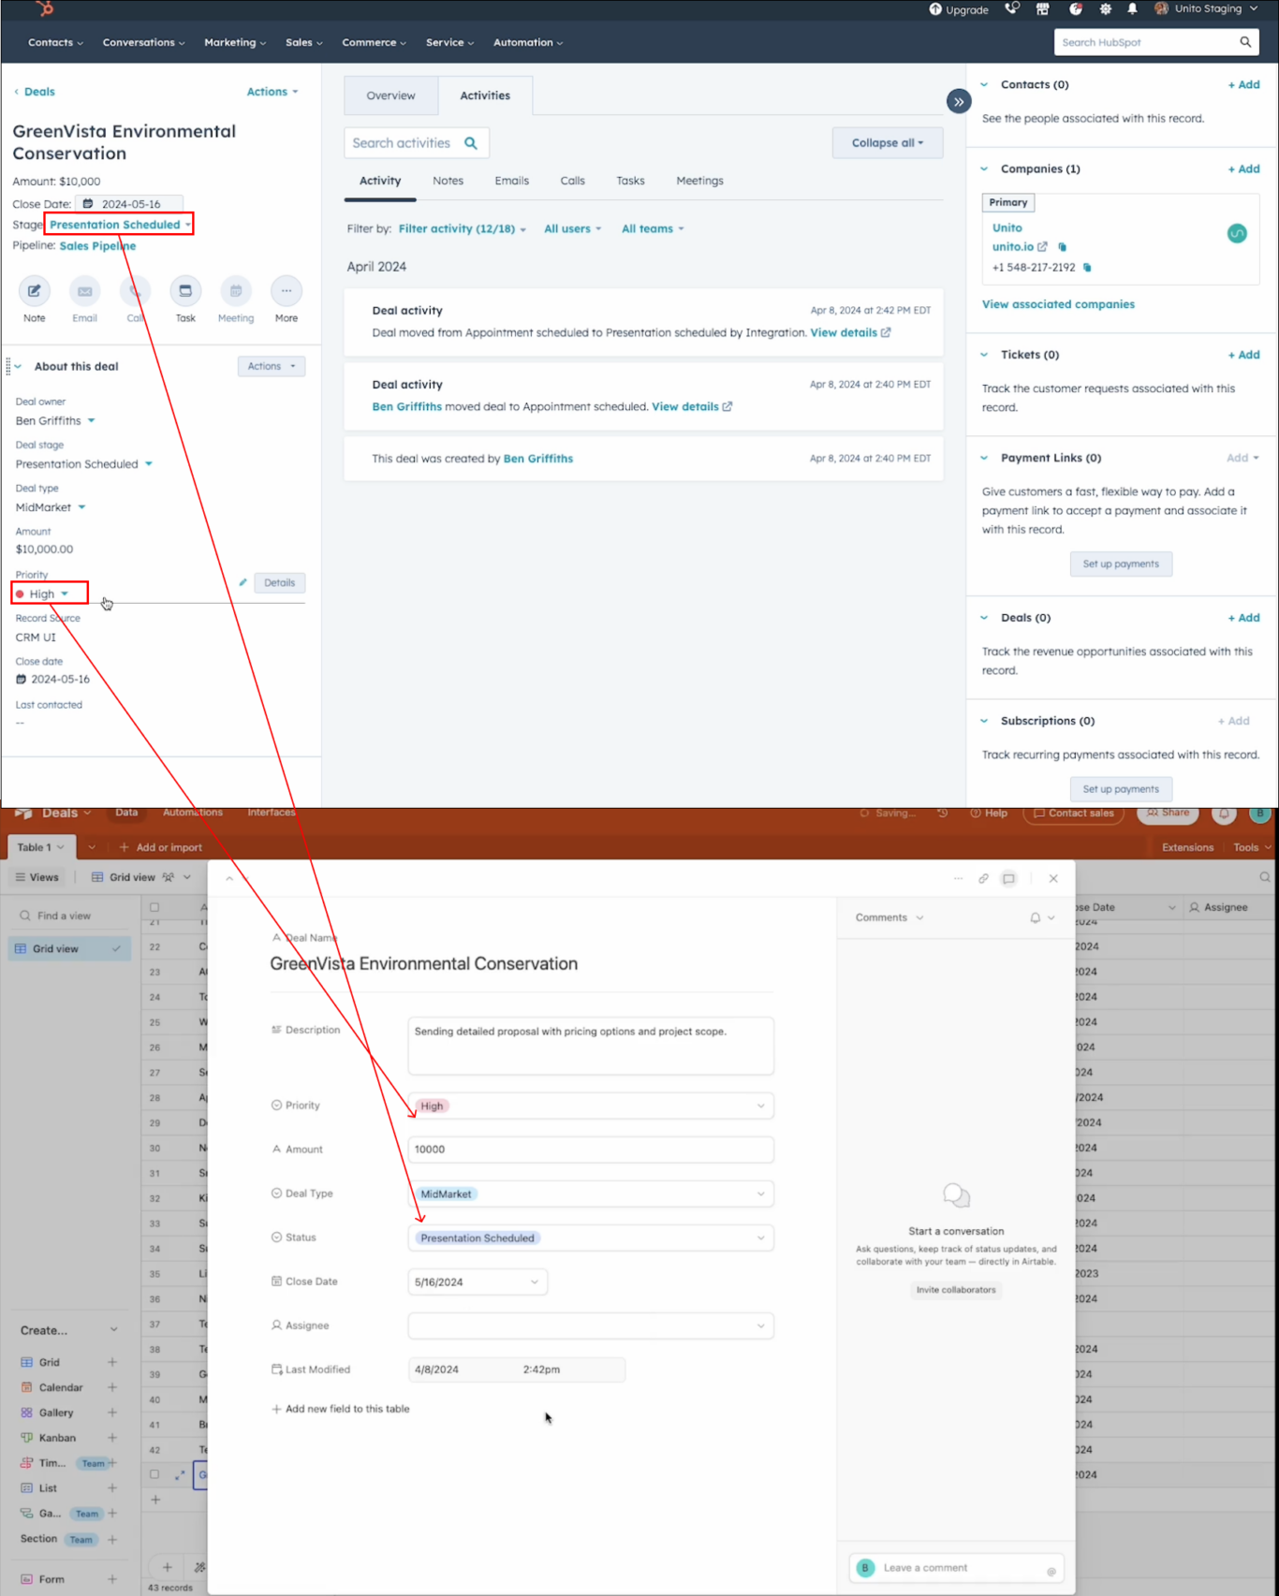This screenshot has width=1279, height=1596.
Task: Click the search activities magnifier icon
Action: coord(471,143)
